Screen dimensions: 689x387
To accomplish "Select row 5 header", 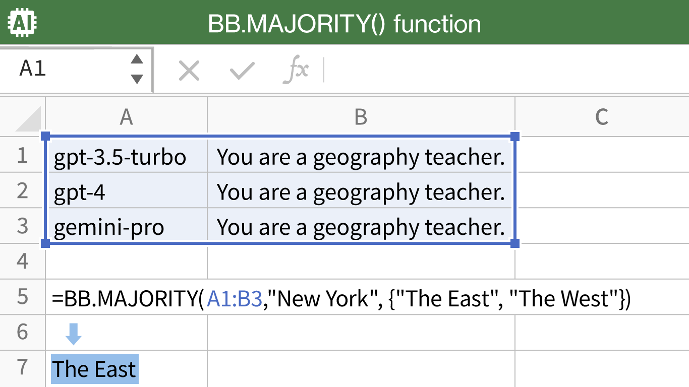I will 22,296.
